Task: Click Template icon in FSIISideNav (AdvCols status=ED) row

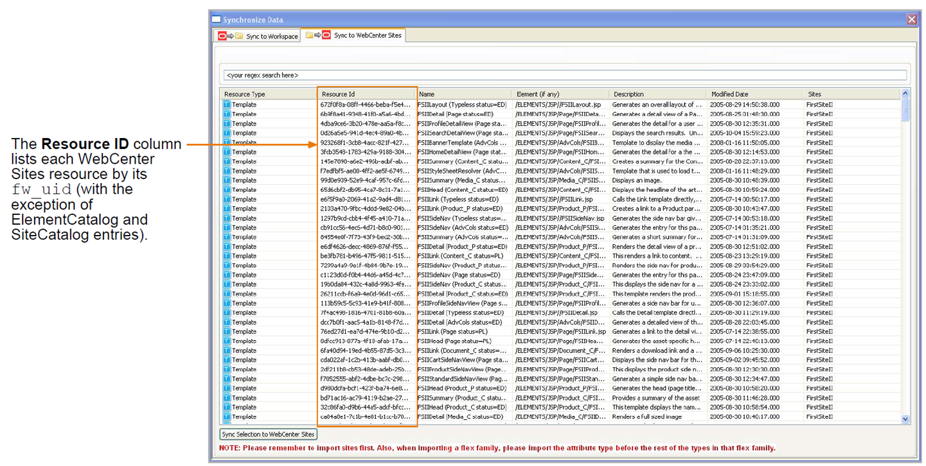Action: [x=227, y=228]
